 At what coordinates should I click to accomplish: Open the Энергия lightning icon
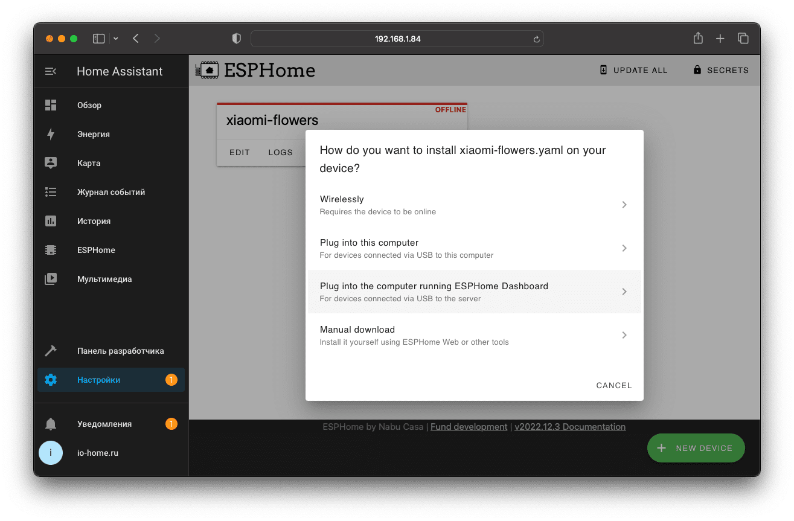pyautogui.click(x=51, y=134)
